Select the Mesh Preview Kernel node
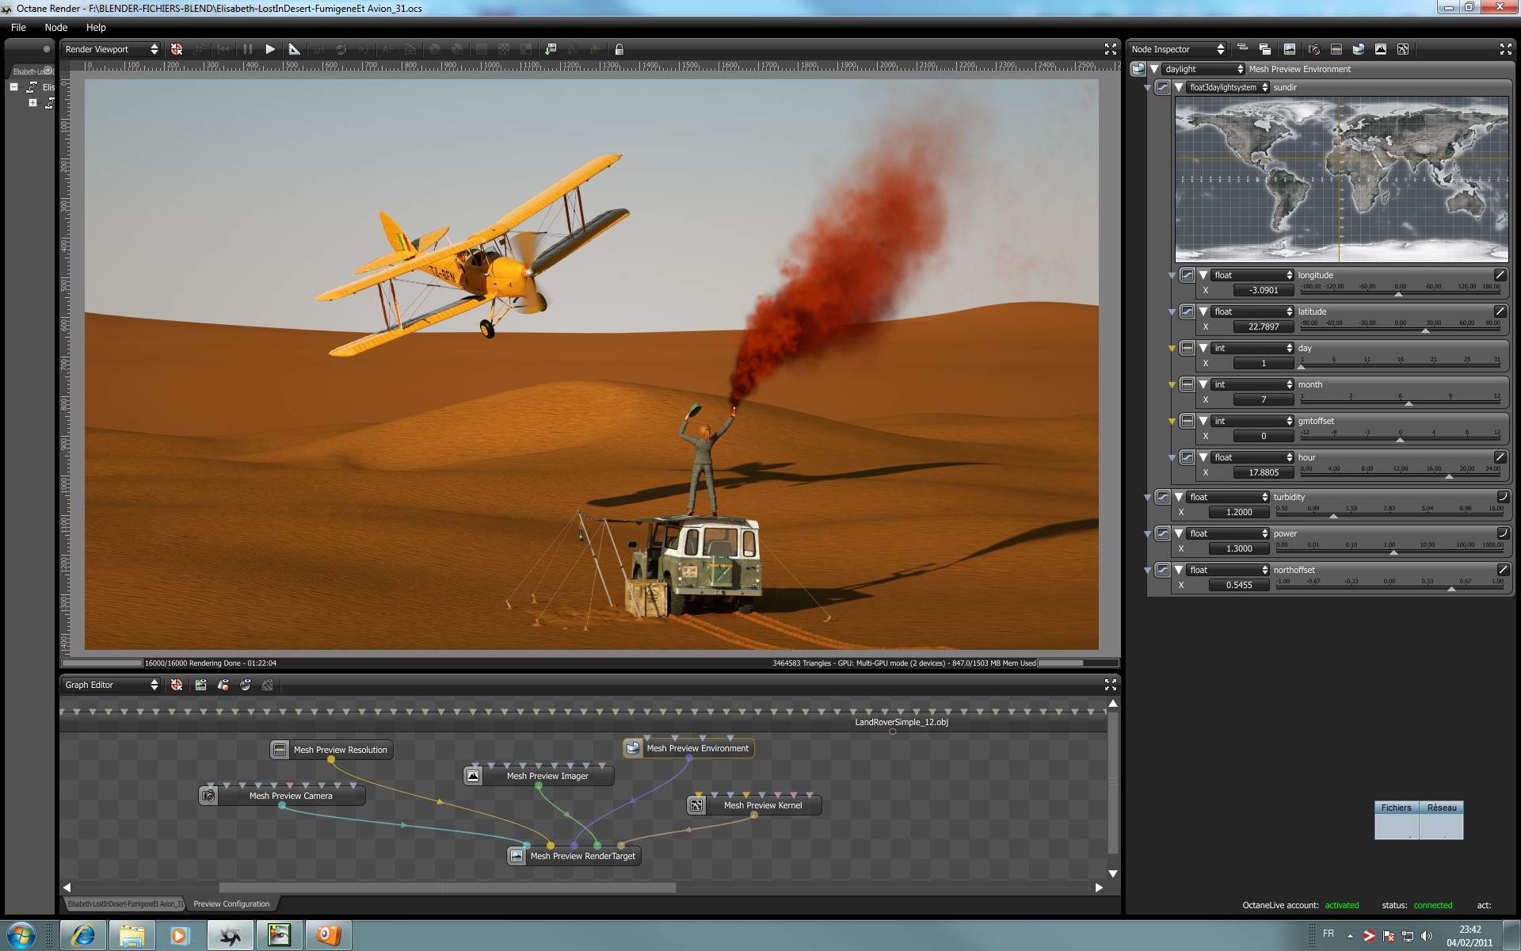Screen dimensions: 1521x951 click(x=762, y=805)
